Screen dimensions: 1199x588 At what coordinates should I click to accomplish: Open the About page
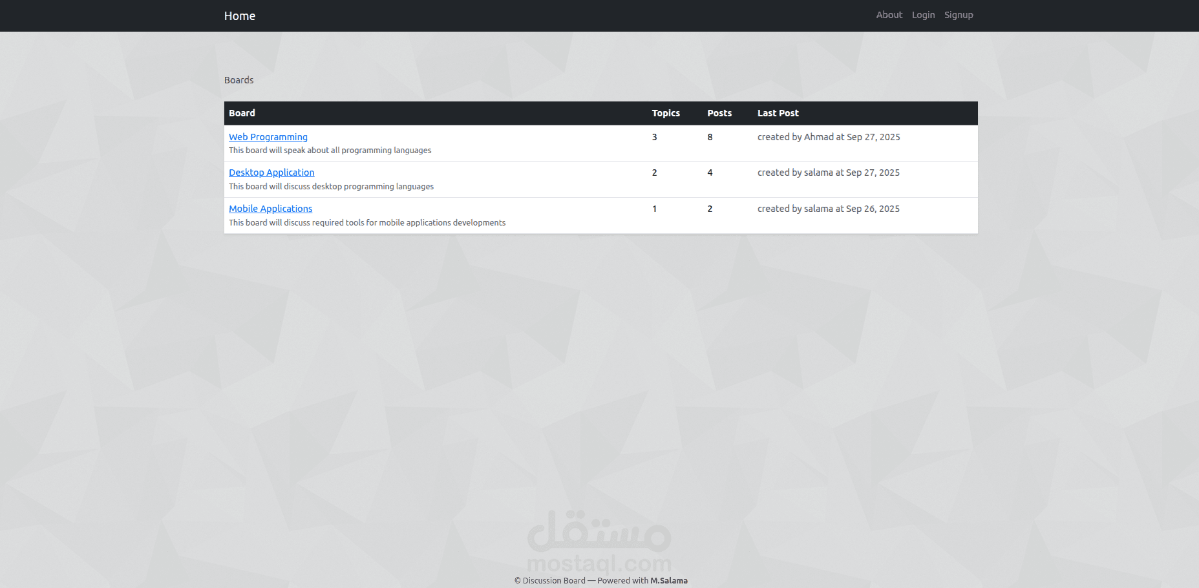889,15
